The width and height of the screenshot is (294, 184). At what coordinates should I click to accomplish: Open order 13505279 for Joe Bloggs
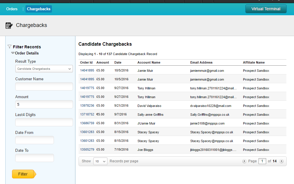87,150
